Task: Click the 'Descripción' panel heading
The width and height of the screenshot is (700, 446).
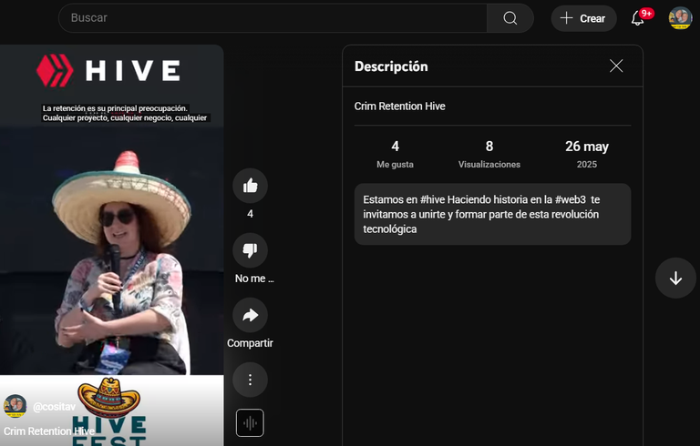Action: (391, 66)
